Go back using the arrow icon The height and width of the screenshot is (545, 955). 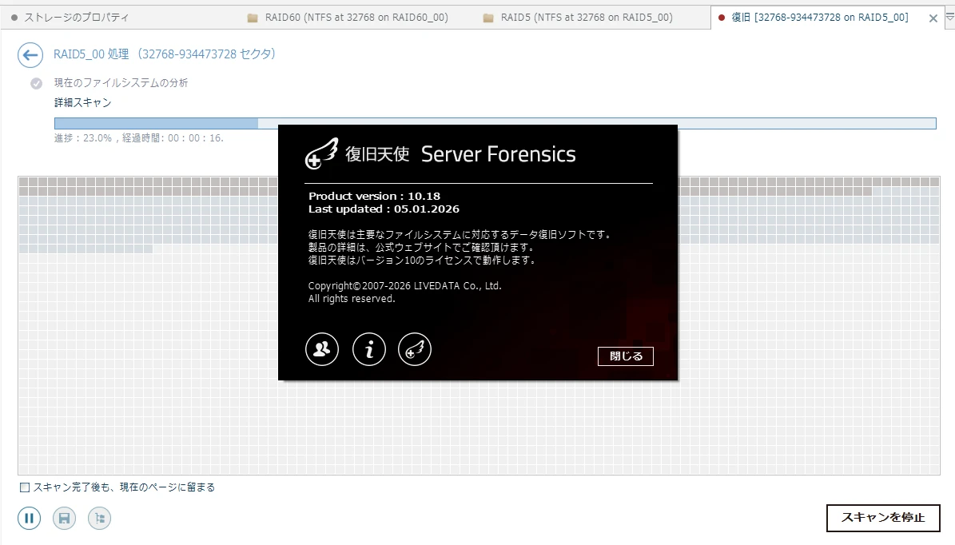tap(30, 55)
